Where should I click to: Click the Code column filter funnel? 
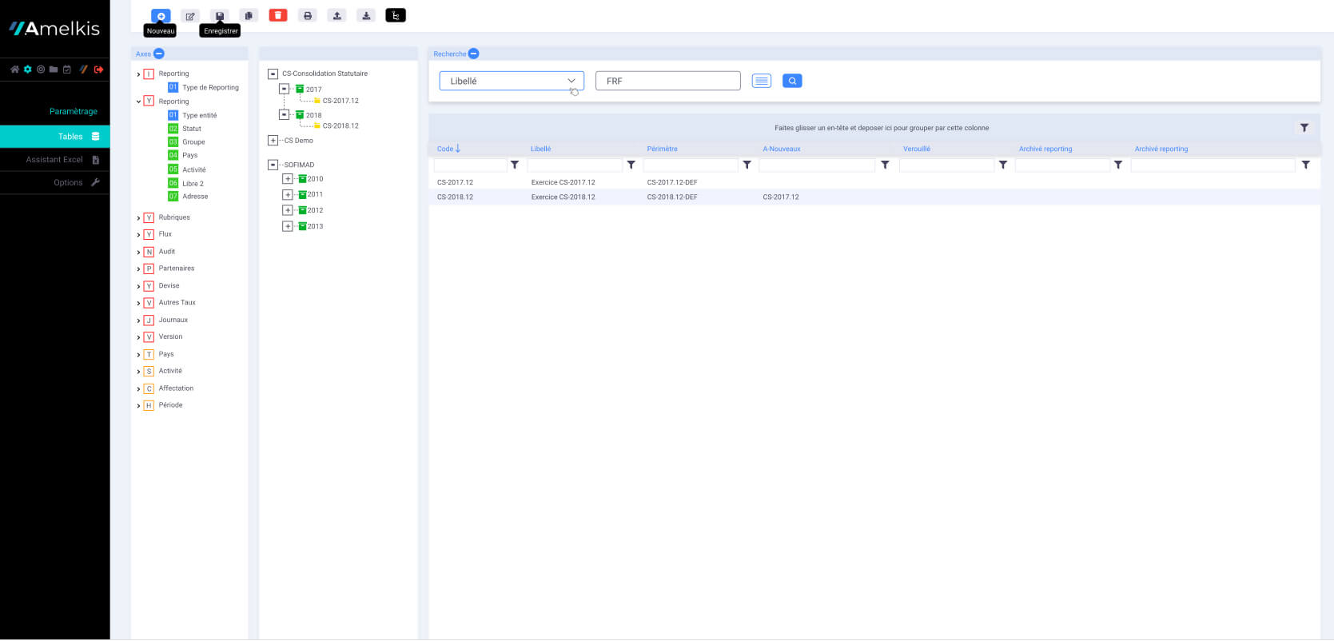(515, 165)
